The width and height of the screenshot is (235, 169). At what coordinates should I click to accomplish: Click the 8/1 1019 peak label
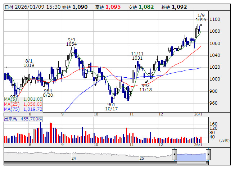click(x=29, y=63)
